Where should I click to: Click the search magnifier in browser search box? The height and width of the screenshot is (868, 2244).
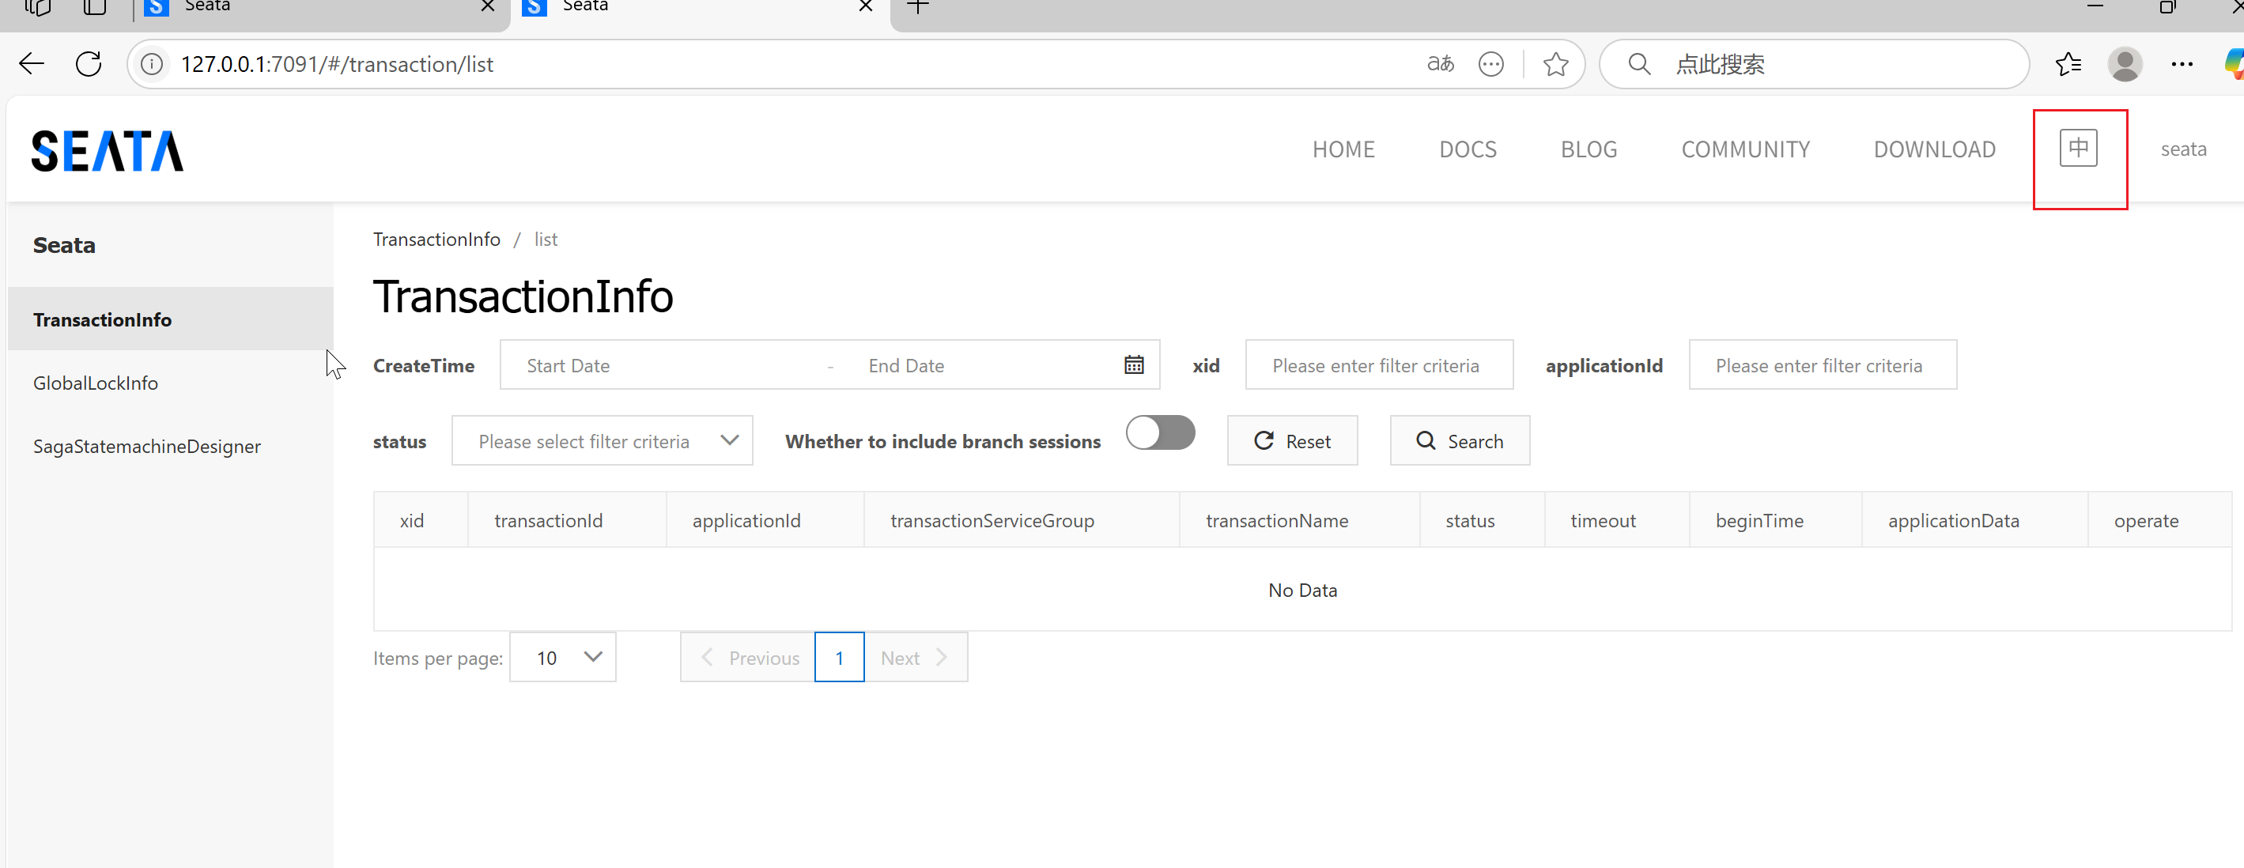tap(1638, 63)
